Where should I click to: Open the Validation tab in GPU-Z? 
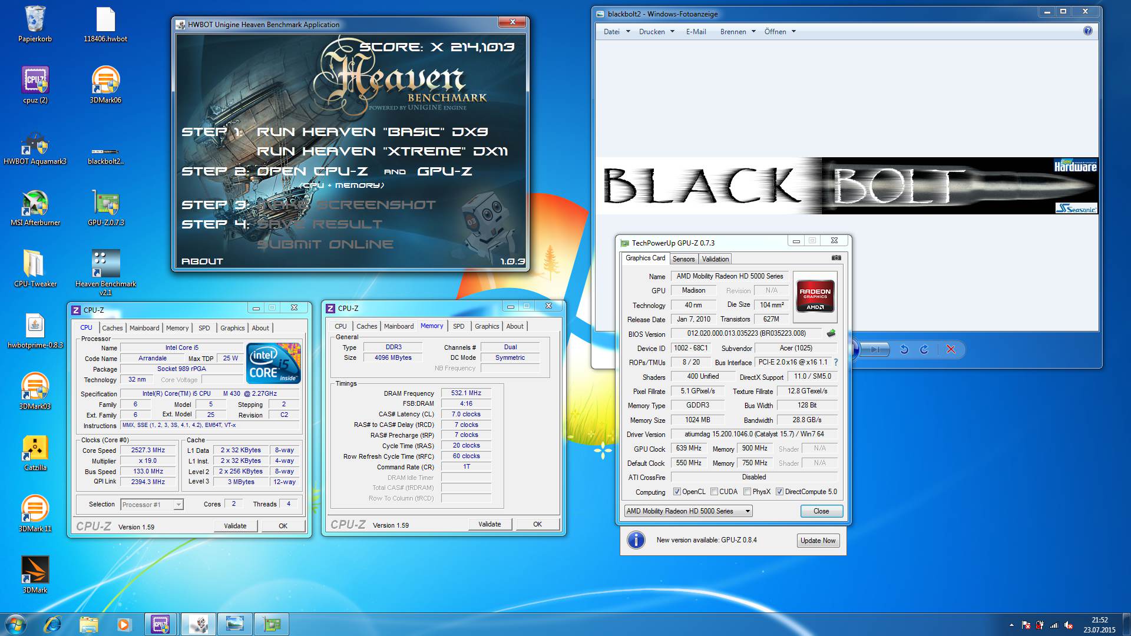pos(715,259)
